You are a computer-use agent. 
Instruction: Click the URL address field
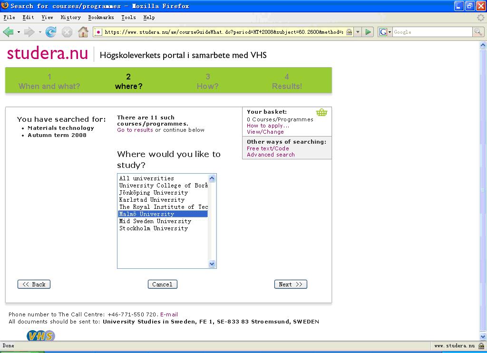(224, 32)
